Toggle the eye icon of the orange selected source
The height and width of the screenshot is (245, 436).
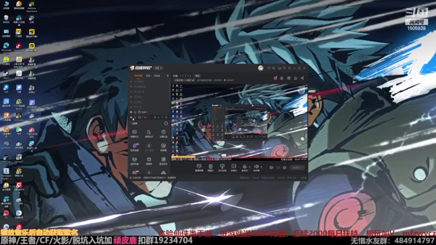[131, 117]
